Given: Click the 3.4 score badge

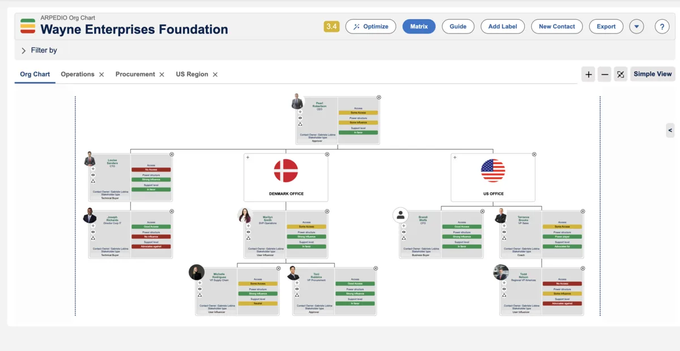Looking at the screenshot, I should point(331,26).
